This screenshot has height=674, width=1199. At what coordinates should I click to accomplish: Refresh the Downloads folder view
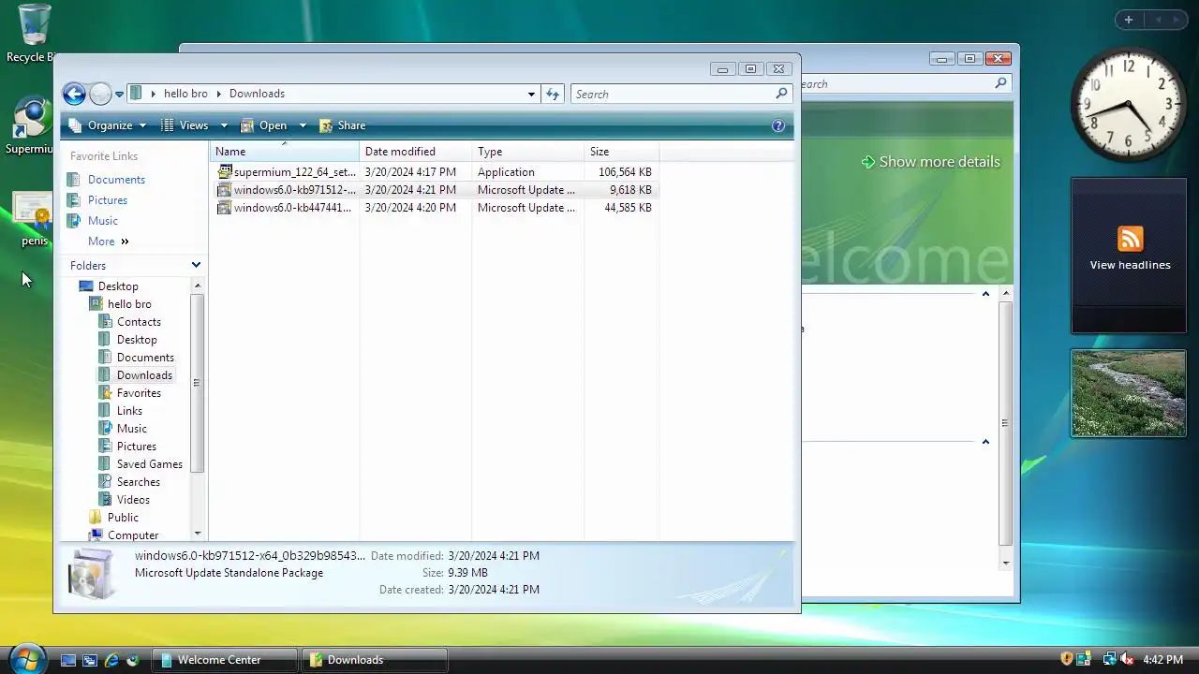tap(553, 95)
